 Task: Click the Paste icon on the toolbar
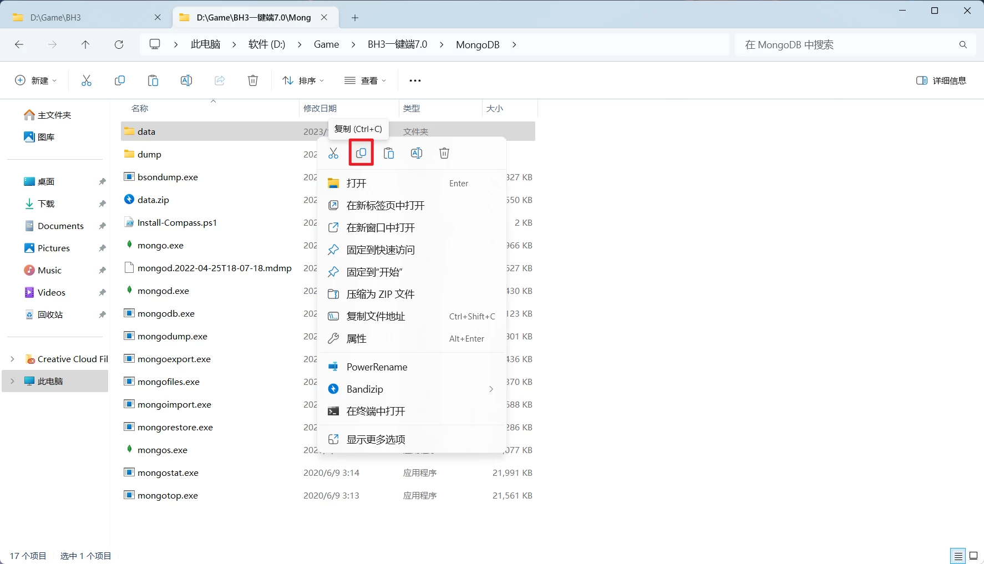(153, 80)
